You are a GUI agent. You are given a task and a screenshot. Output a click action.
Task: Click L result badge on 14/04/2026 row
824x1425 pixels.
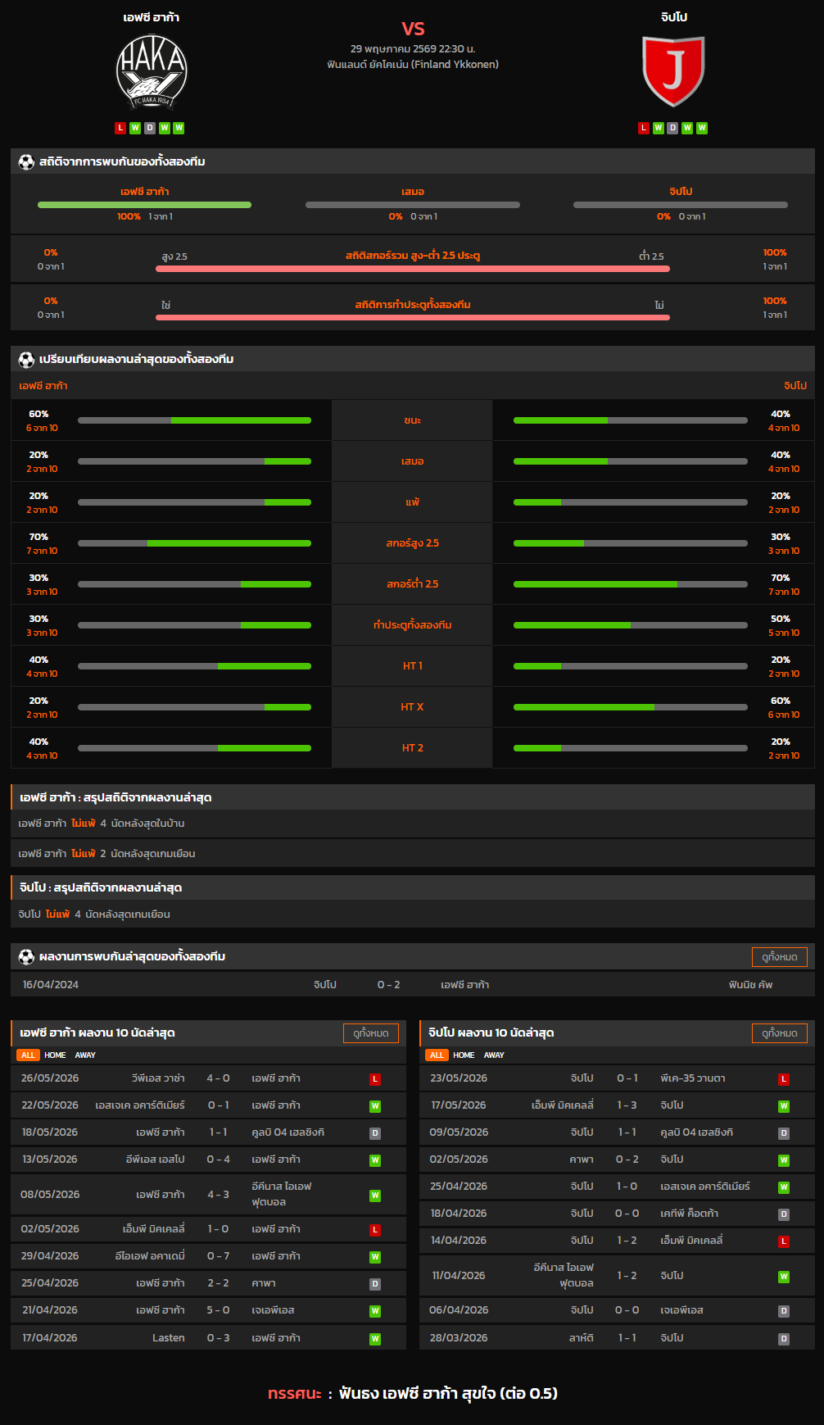784,1241
